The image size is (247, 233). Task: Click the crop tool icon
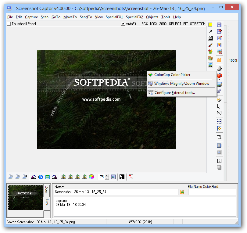[x=219, y=137]
